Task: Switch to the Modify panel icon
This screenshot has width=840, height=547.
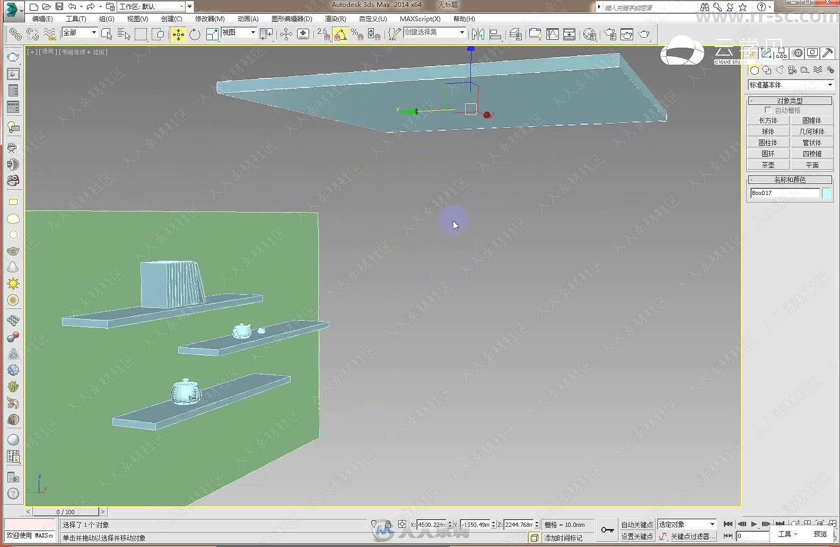Action: (766, 53)
